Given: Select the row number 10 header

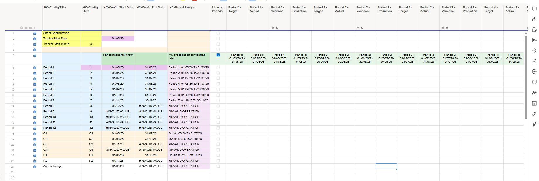Looking at the screenshot, I should [x=13, y=90].
